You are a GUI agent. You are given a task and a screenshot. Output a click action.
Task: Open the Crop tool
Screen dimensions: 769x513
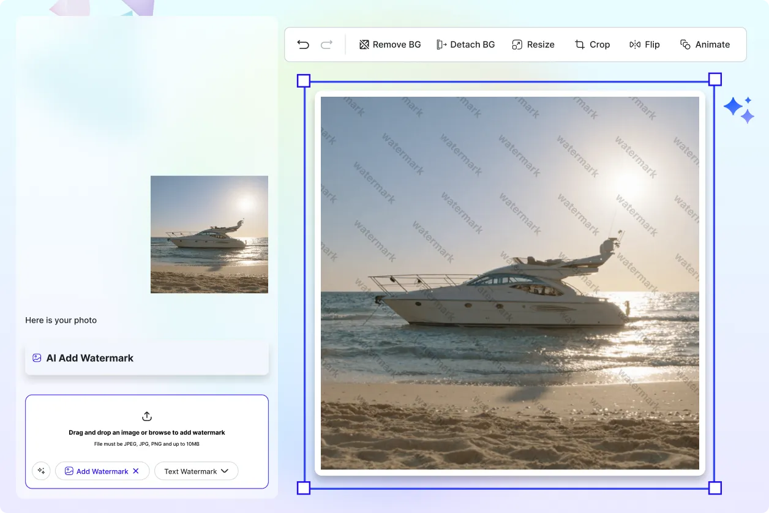pyautogui.click(x=592, y=44)
